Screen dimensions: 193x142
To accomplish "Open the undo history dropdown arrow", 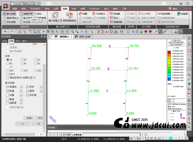I will pos(8,32).
